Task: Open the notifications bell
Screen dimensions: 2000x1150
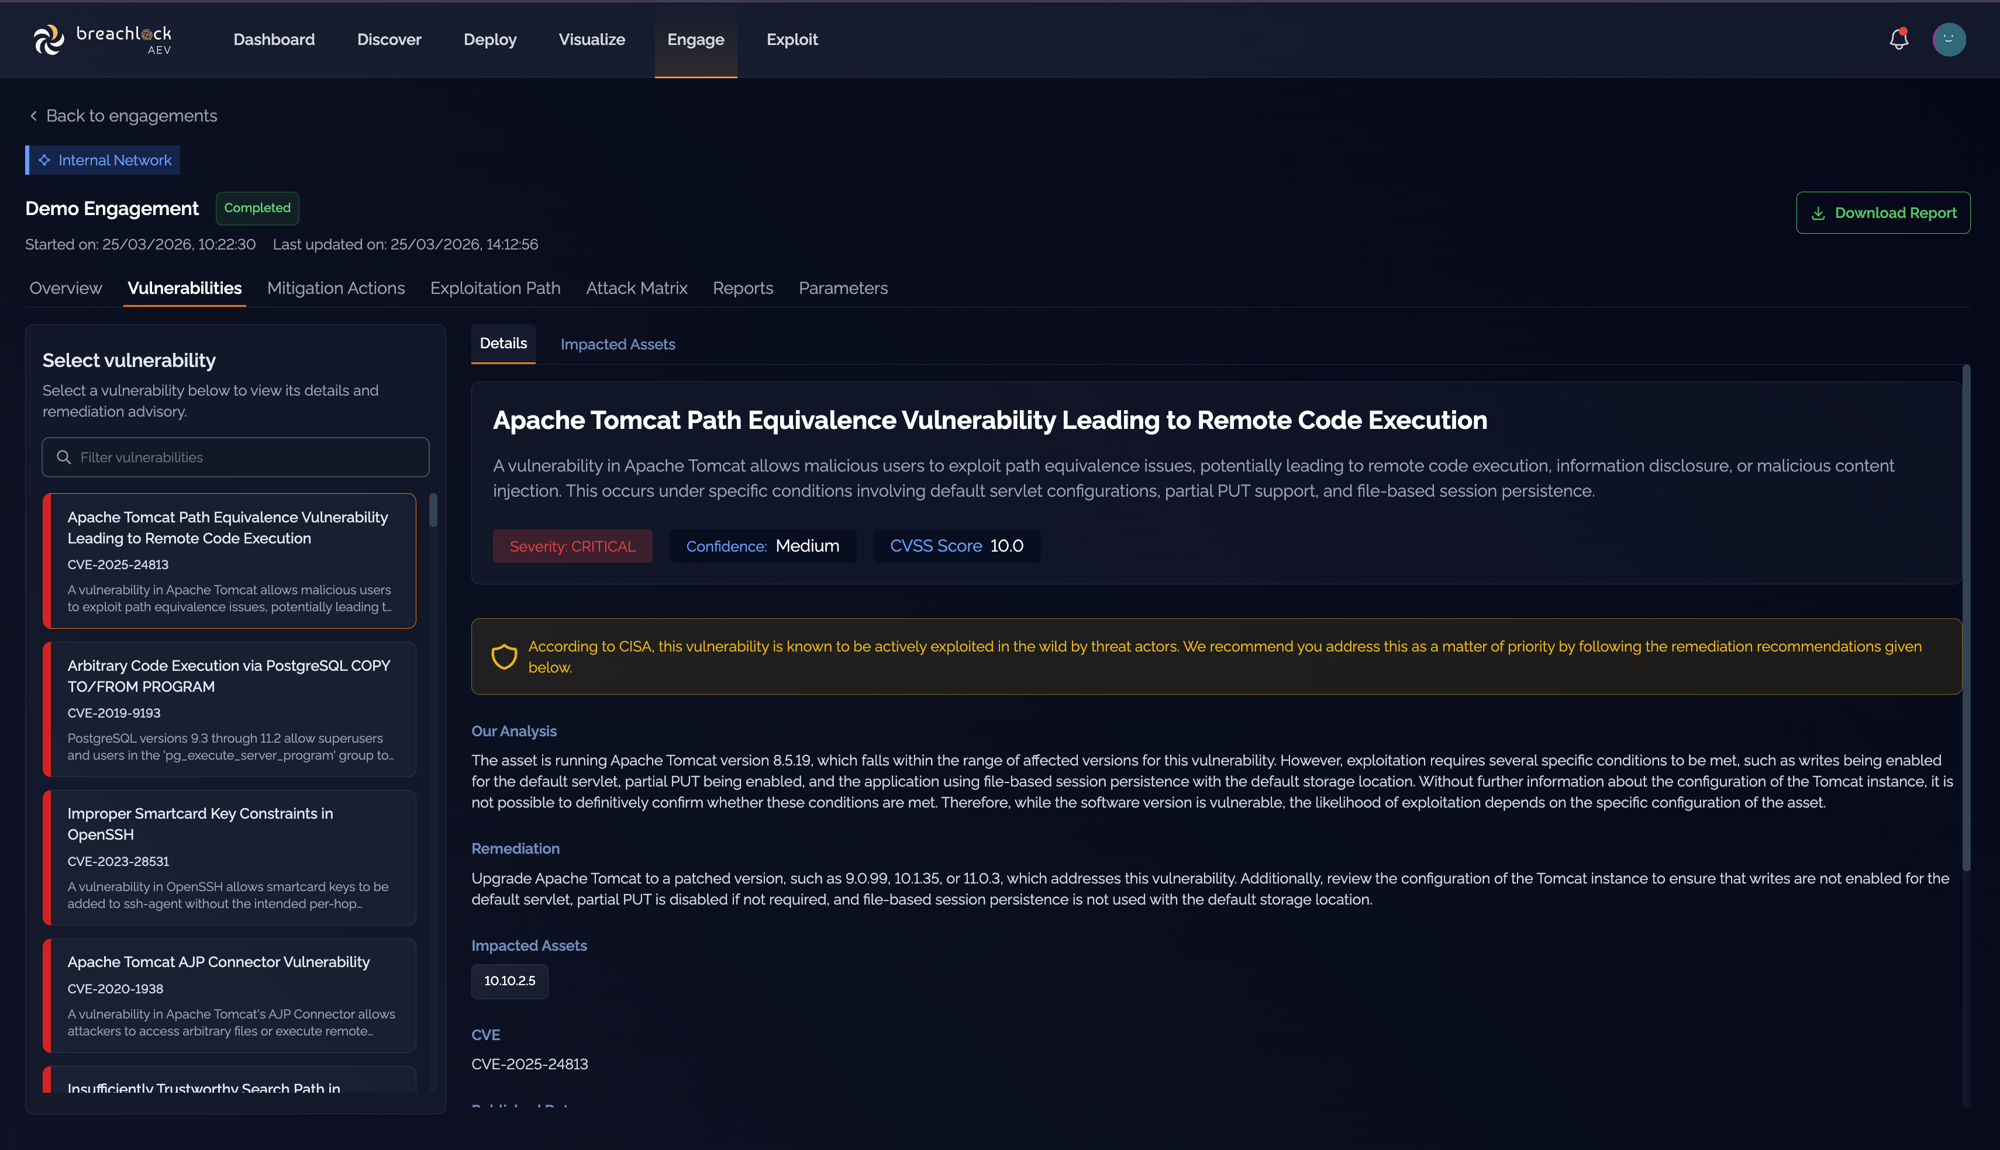Action: [x=1899, y=39]
